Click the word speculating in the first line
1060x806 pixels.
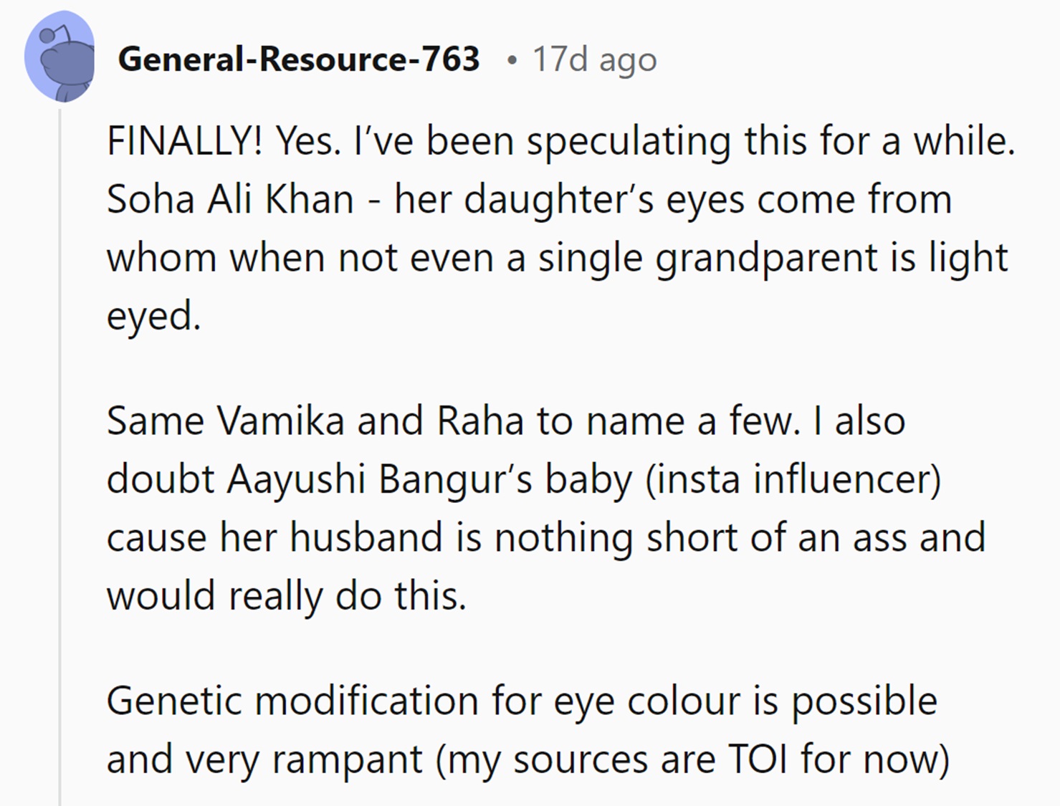tap(629, 140)
